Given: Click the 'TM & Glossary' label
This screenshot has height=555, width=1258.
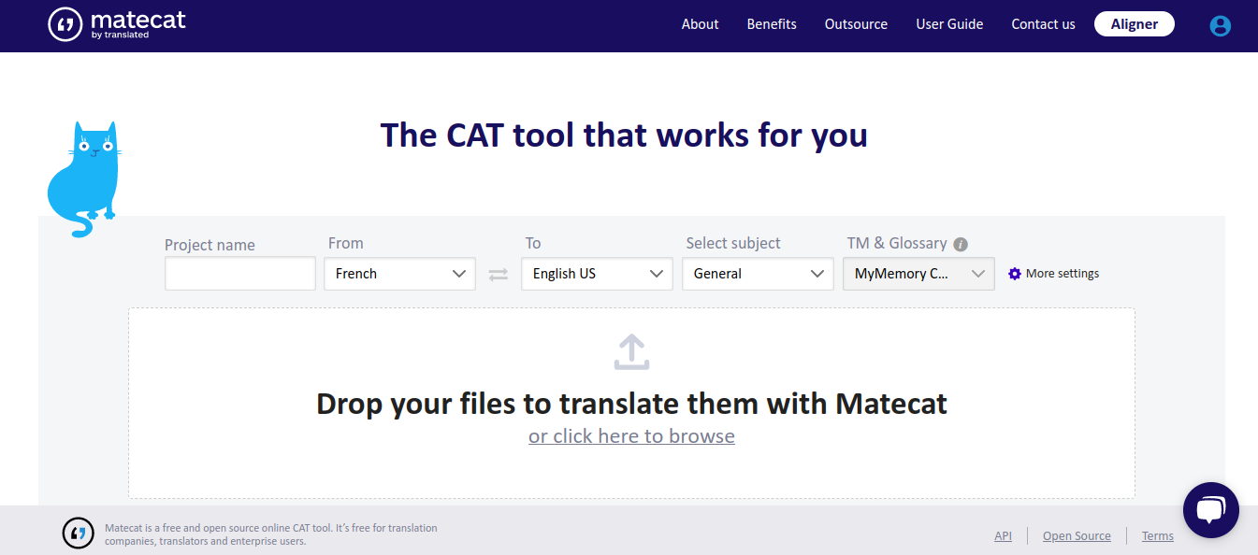Looking at the screenshot, I should click(x=897, y=243).
